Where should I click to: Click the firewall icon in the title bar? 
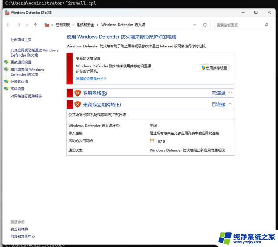[x=7, y=13]
